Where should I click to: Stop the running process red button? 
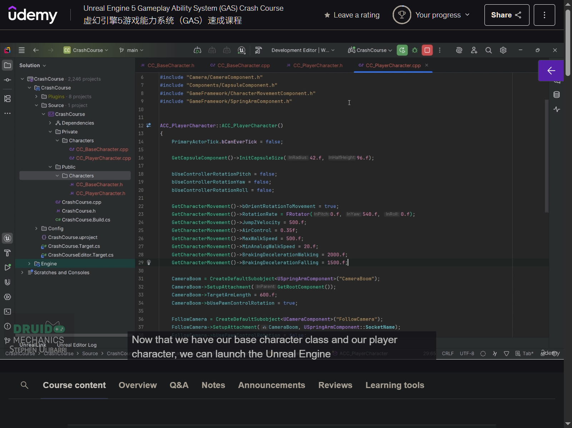pos(427,50)
